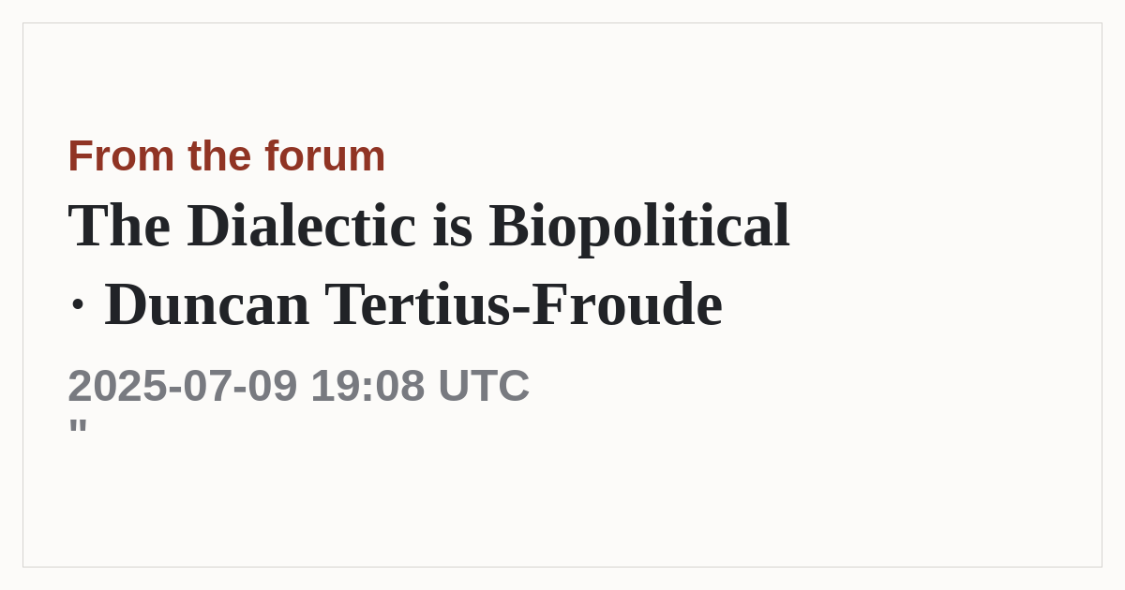Select the word 'Biopolitical' in the title
Image resolution: width=1125 pixels, height=590 pixels.
[x=638, y=226]
